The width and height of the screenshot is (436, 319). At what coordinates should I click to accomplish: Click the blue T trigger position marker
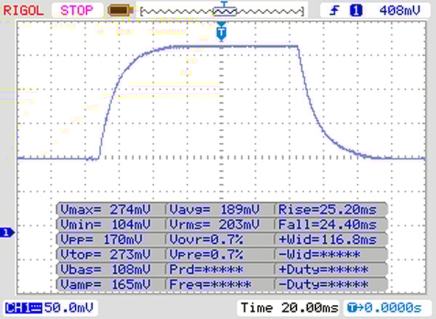222,32
